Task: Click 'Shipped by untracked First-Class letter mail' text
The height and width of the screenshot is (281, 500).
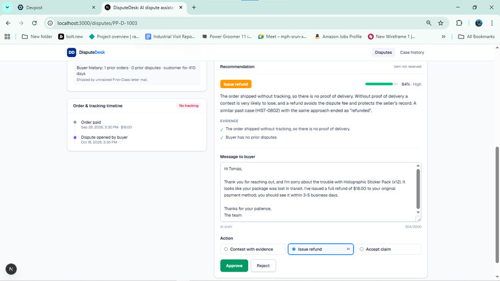Action: tap(112, 80)
